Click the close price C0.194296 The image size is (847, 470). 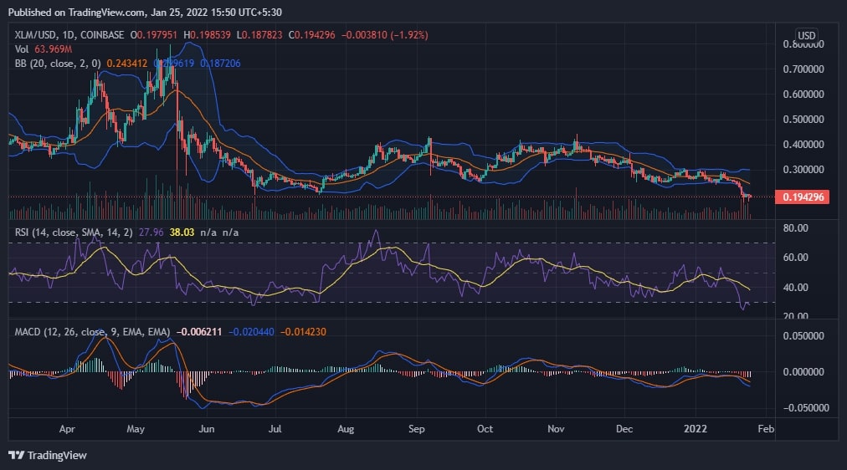click(x=311, y=35)
